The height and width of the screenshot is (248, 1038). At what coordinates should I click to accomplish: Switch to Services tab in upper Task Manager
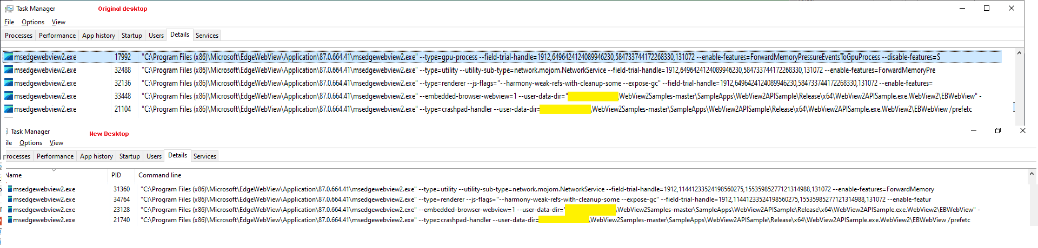coord(207,36)
